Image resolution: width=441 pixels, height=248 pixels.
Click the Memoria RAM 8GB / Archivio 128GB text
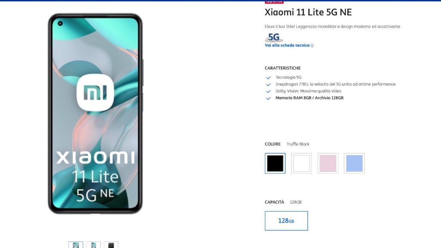[x=309, y=98]
